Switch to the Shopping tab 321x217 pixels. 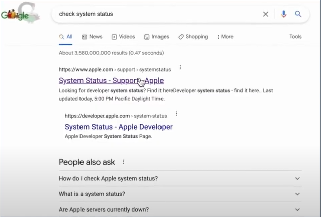[193, 37]
